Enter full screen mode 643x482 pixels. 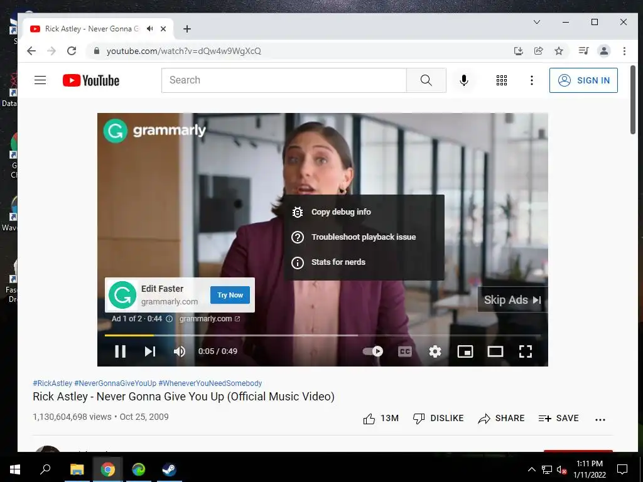coord(526,351)
